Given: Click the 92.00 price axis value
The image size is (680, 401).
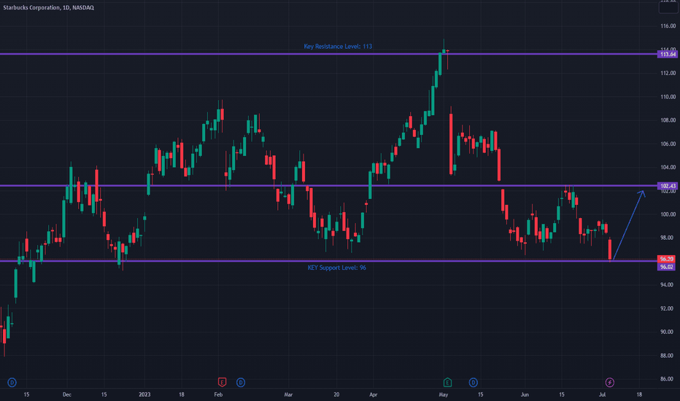Looking at the screenshot, I should click(x=667, y=308).
